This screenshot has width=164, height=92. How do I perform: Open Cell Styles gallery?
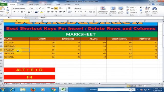click(x=121, y=10)
